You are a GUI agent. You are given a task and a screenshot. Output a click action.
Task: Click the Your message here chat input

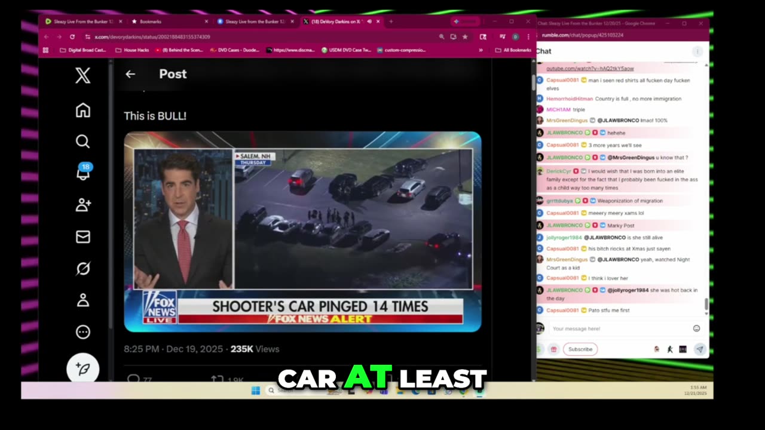pyautogui.click(x=619, y=328)
